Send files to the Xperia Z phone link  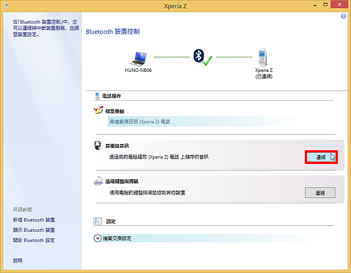coord(140,122)
